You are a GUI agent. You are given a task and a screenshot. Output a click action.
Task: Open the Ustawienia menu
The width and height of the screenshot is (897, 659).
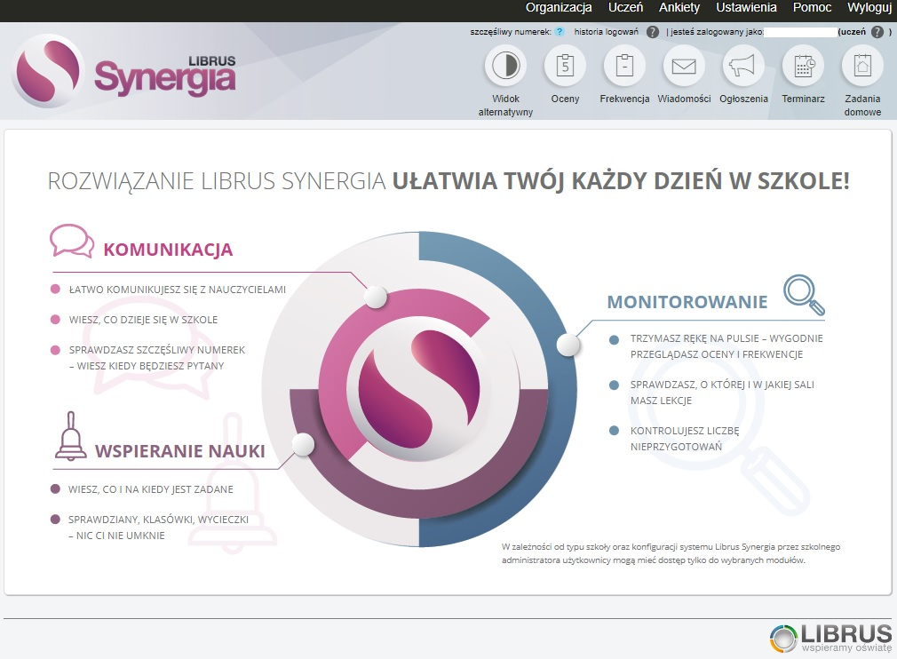(x=745, y=7)
